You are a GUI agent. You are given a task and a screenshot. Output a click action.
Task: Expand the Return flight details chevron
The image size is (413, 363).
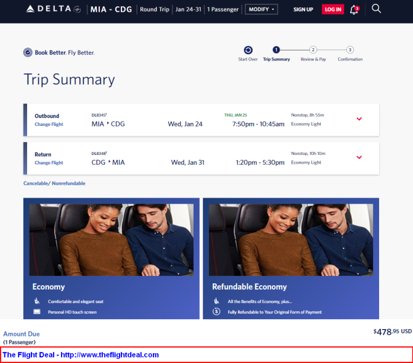[359, 157]
